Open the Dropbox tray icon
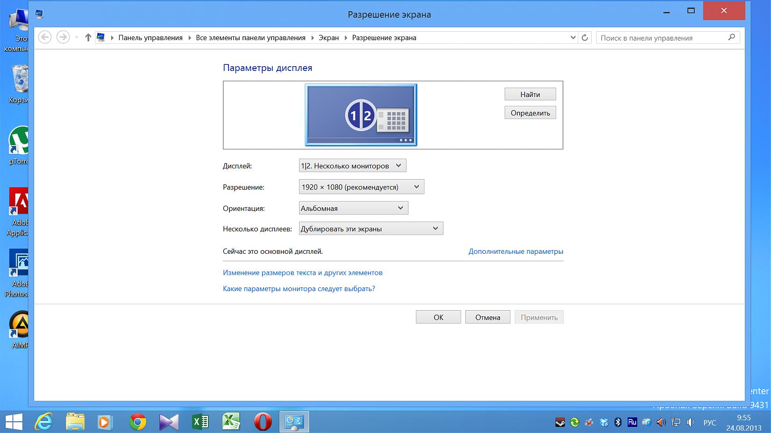Image resolution: width=771 pixels, height=433 pixels. point(604,423)
